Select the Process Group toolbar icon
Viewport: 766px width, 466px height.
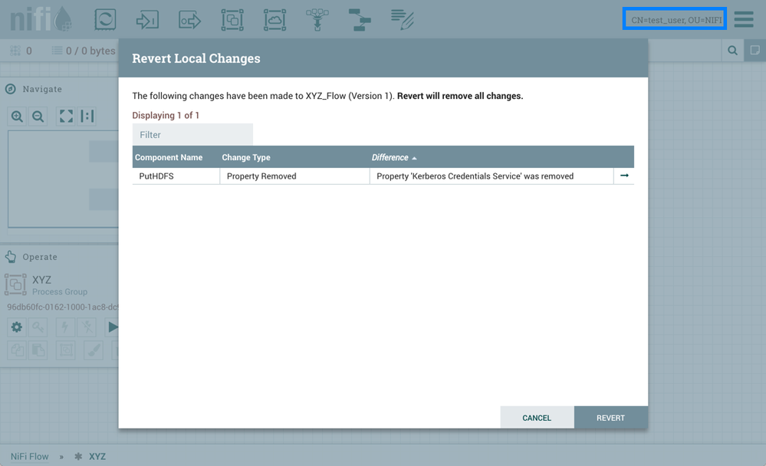pos(232,18)
